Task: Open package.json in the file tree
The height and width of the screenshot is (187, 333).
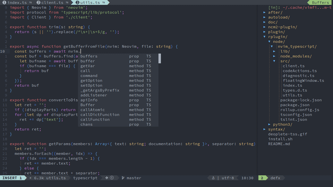Action: click(x=295, y=105)
